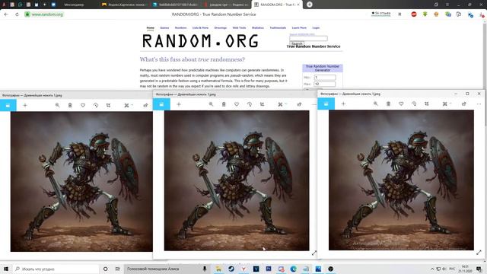
Task: Open Edit & Create dropdown in right Photos window
Action: [447, 104]
